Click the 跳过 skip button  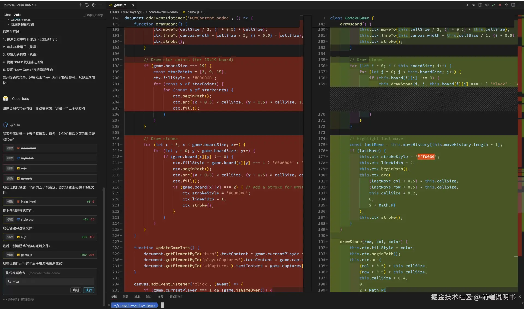tap(76, 290)
